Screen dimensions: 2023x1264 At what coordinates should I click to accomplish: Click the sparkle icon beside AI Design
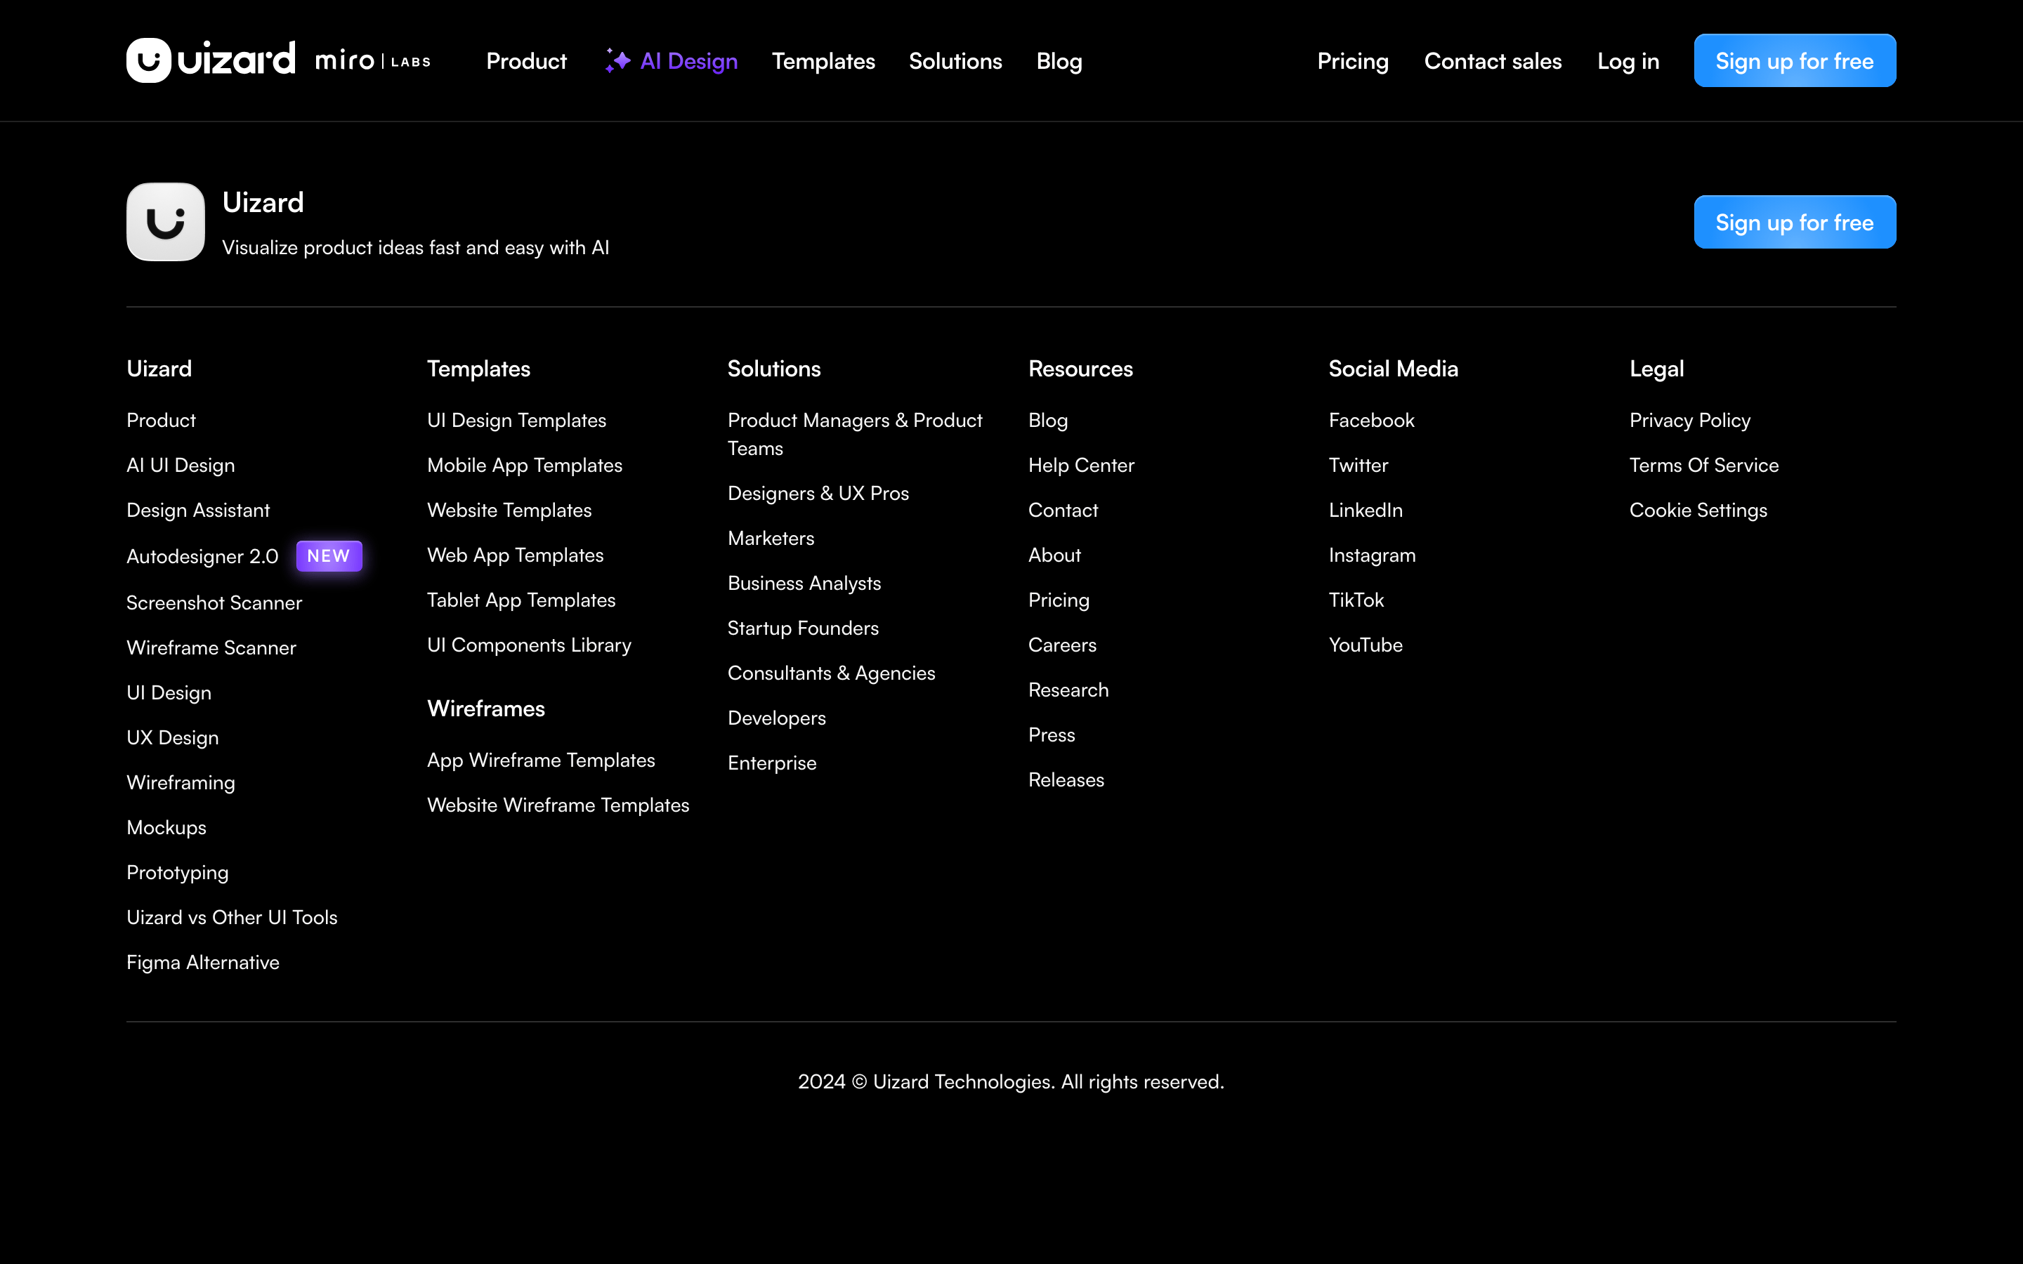[617, 61]
